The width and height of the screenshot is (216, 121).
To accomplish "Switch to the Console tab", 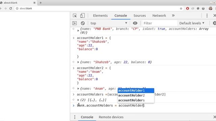I will point(121,16).
